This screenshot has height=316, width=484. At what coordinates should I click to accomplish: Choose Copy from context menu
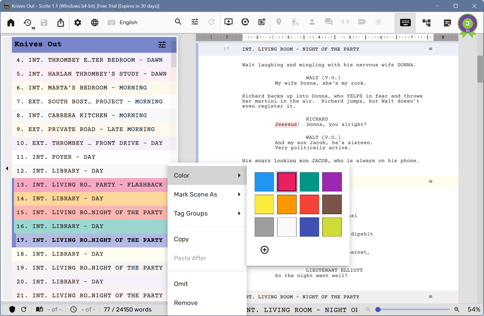[207, 239]
